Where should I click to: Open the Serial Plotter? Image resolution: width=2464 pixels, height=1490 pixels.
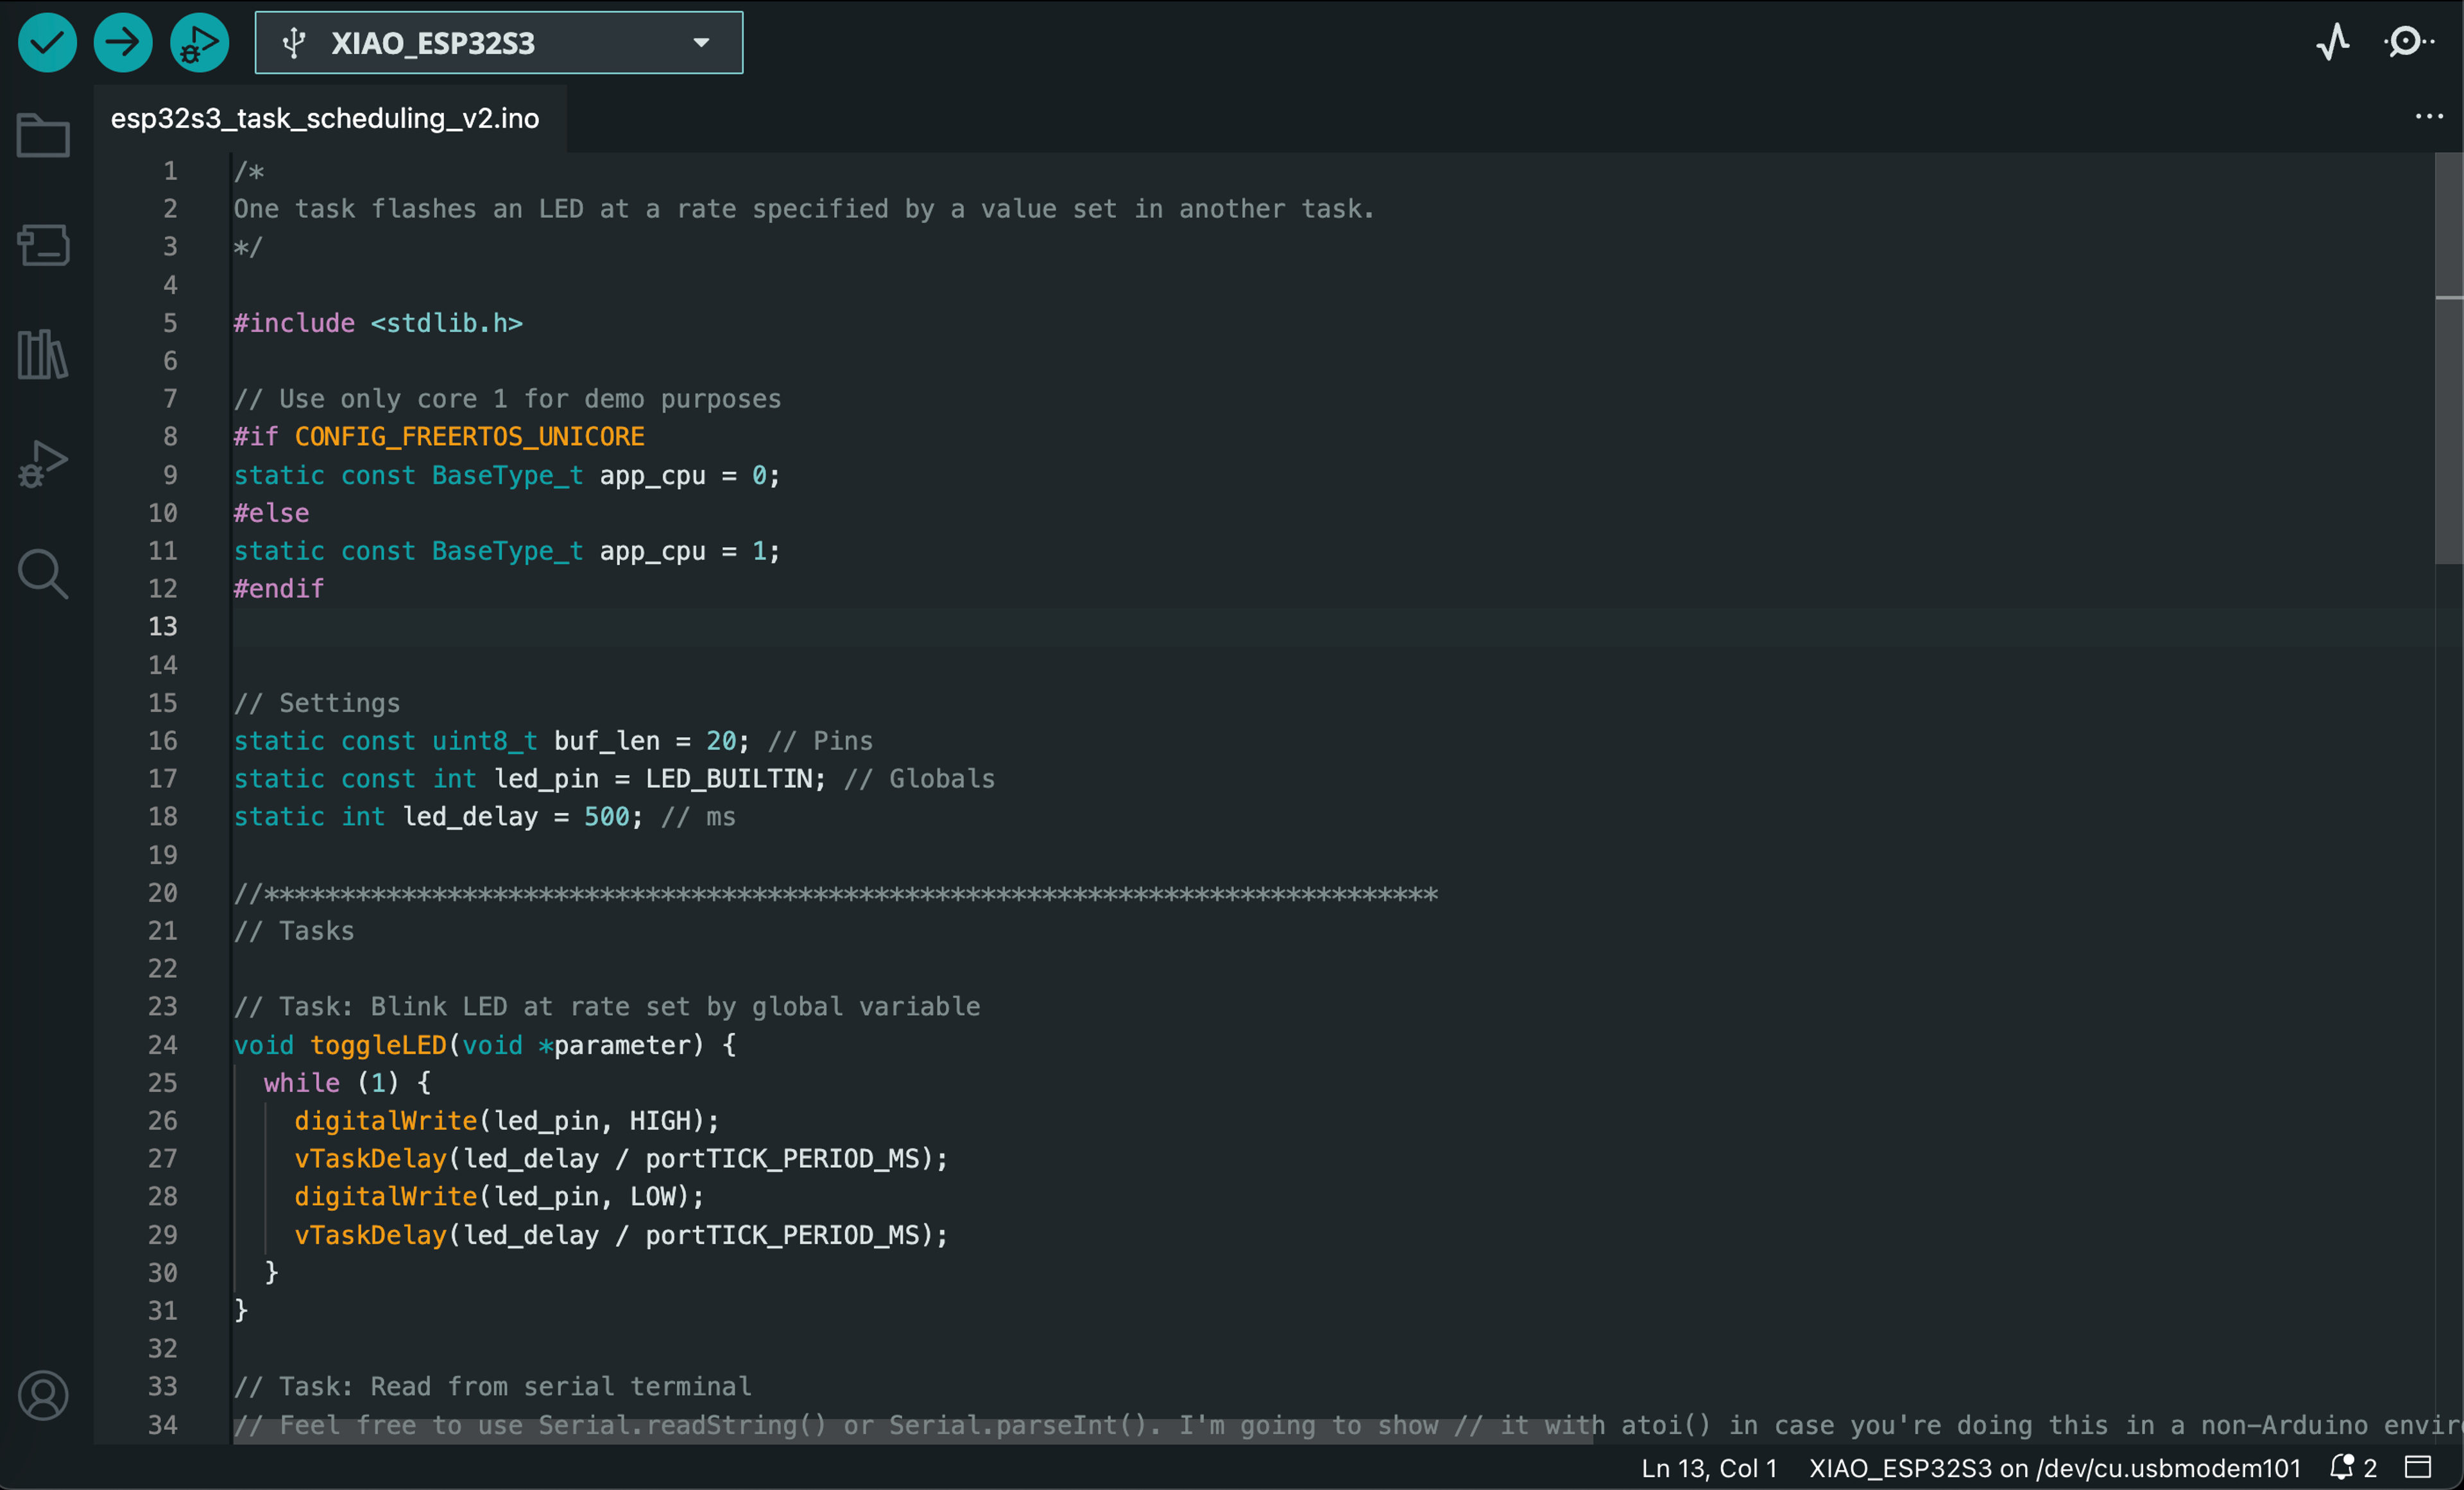click(2333, 42)
